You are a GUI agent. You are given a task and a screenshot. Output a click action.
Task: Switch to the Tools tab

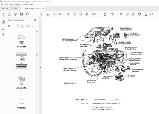pos(14,8)
